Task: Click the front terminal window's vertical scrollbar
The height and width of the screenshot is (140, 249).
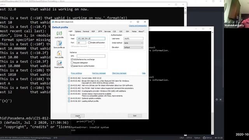Action: (x=212, y=82)
